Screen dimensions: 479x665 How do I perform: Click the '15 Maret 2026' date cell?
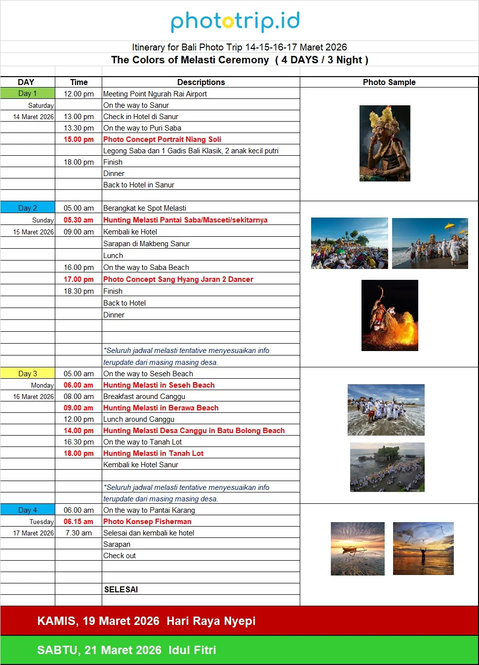28,231
